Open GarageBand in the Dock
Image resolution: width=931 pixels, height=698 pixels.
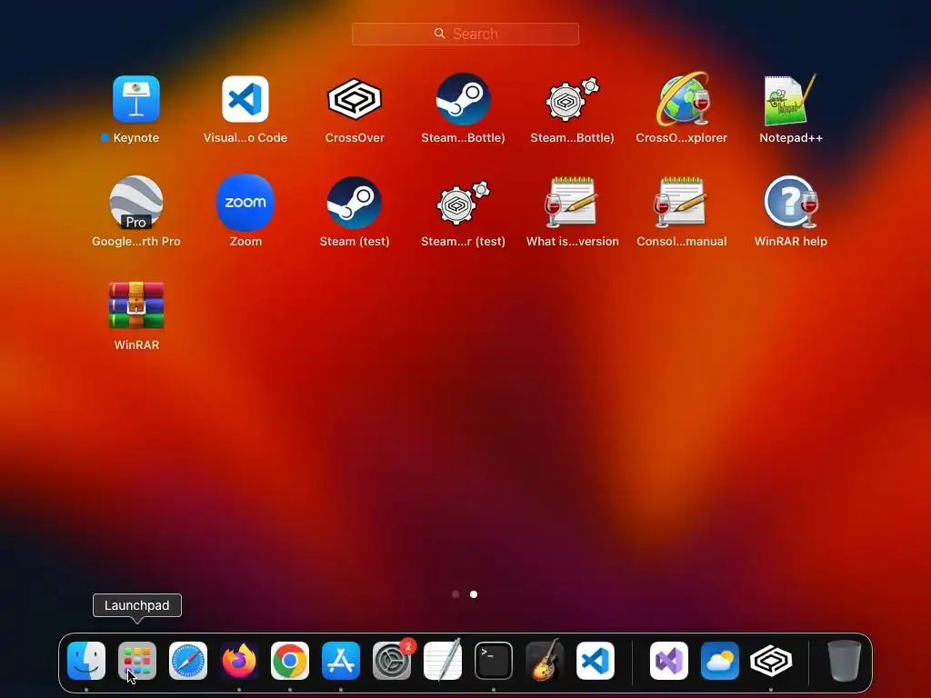tap(545, 661)
